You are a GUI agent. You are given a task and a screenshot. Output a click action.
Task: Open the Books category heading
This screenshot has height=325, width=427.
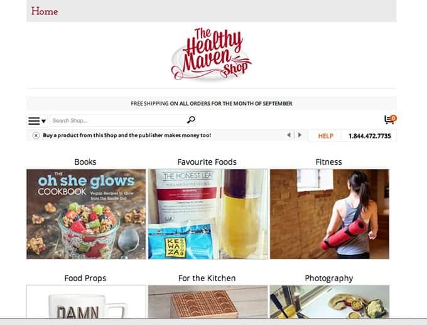pos(85,162)
